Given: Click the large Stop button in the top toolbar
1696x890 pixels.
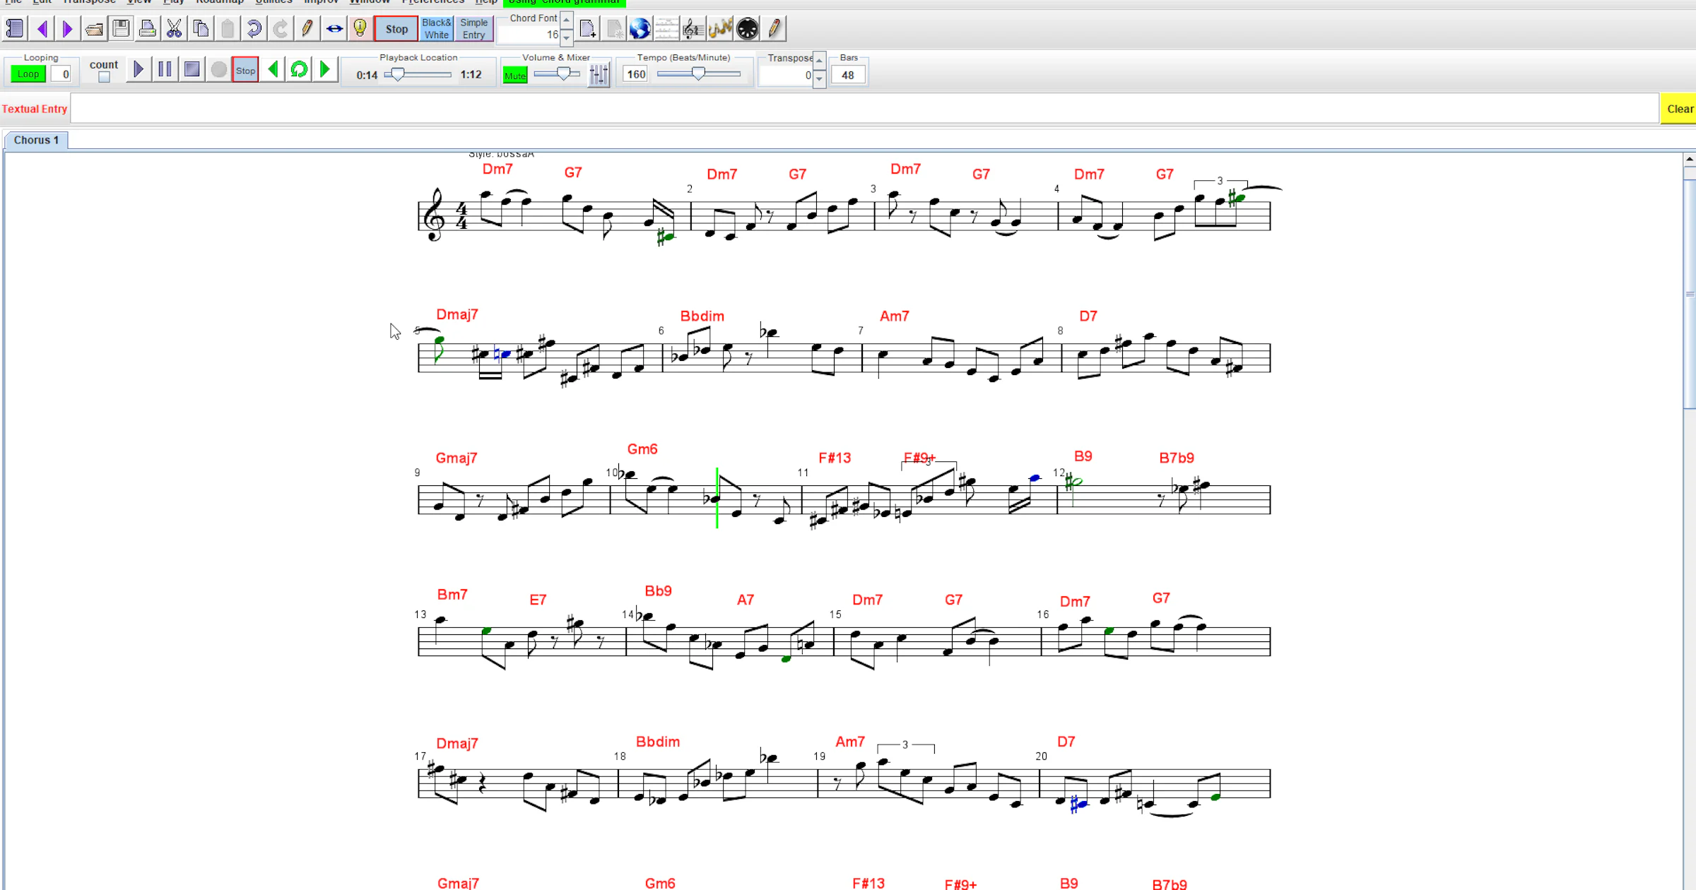Looking at the screenshot, I should [x=396, y=29].
